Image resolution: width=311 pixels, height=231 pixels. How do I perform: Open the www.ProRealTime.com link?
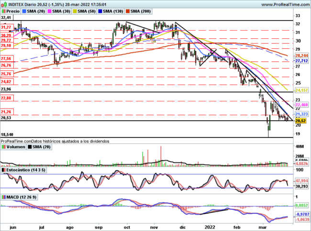286,5
